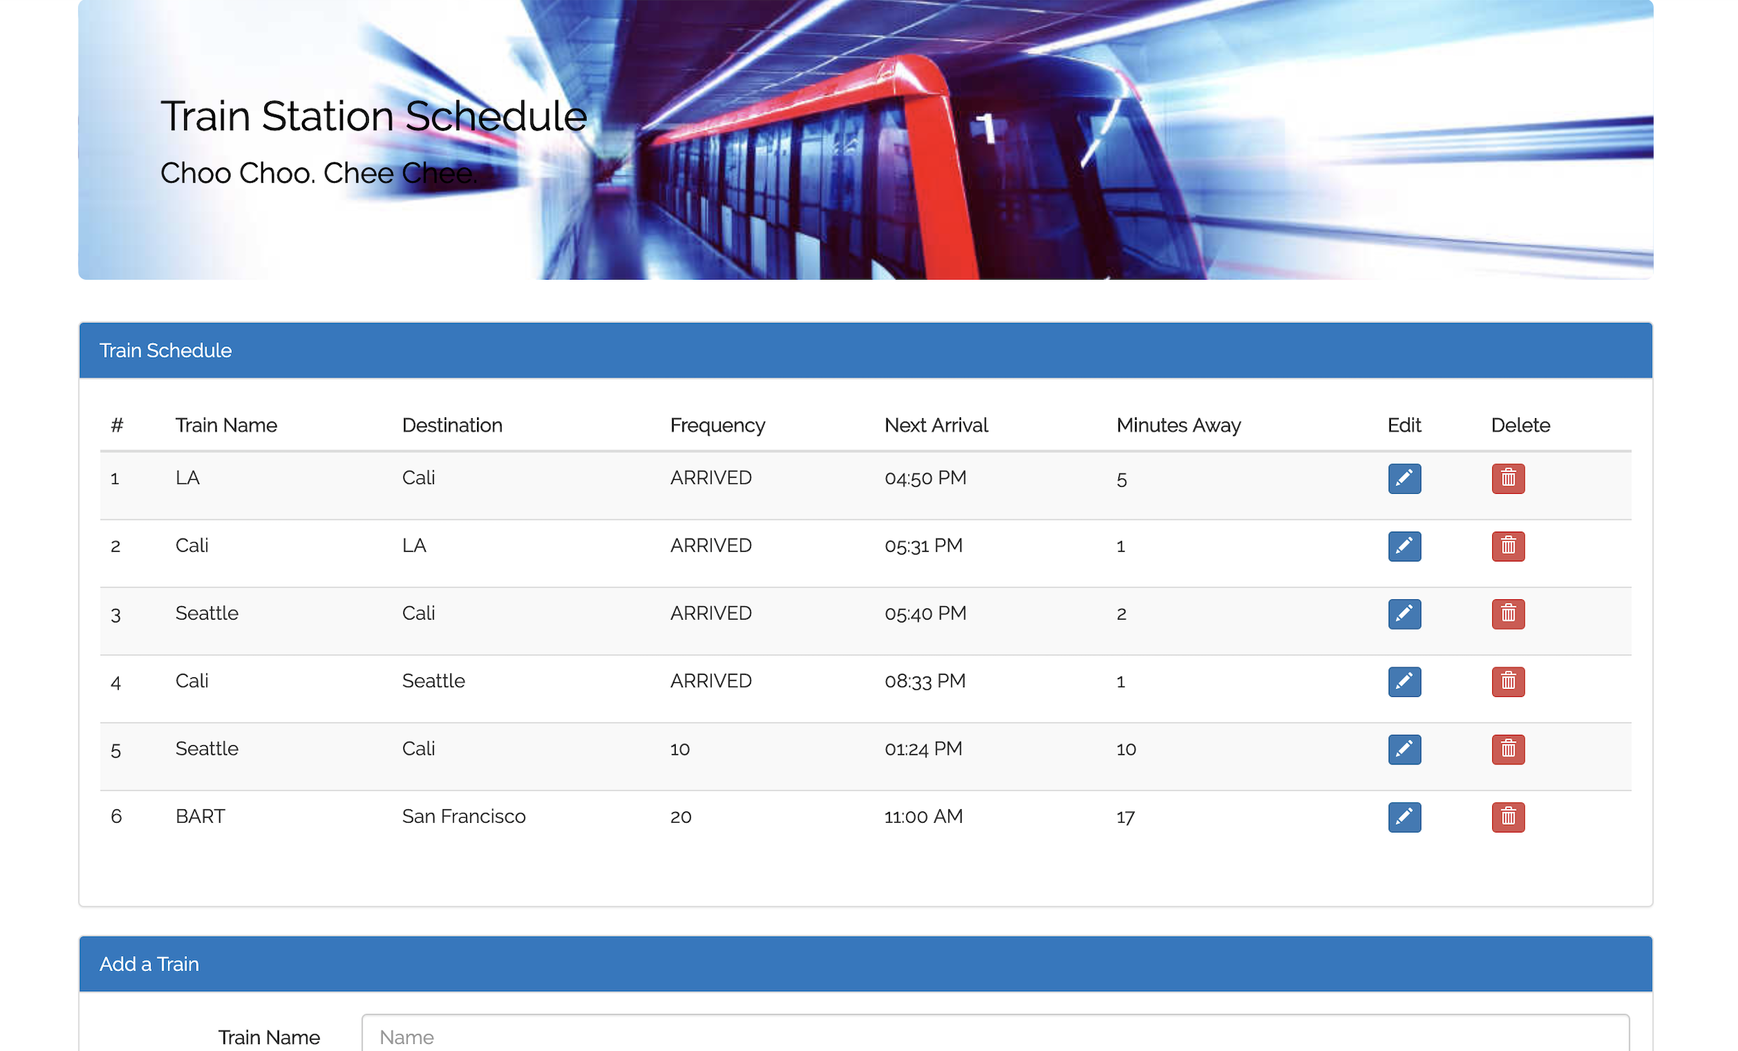
Task: Trash the row 4 train entry
Action: point(1508,681)
